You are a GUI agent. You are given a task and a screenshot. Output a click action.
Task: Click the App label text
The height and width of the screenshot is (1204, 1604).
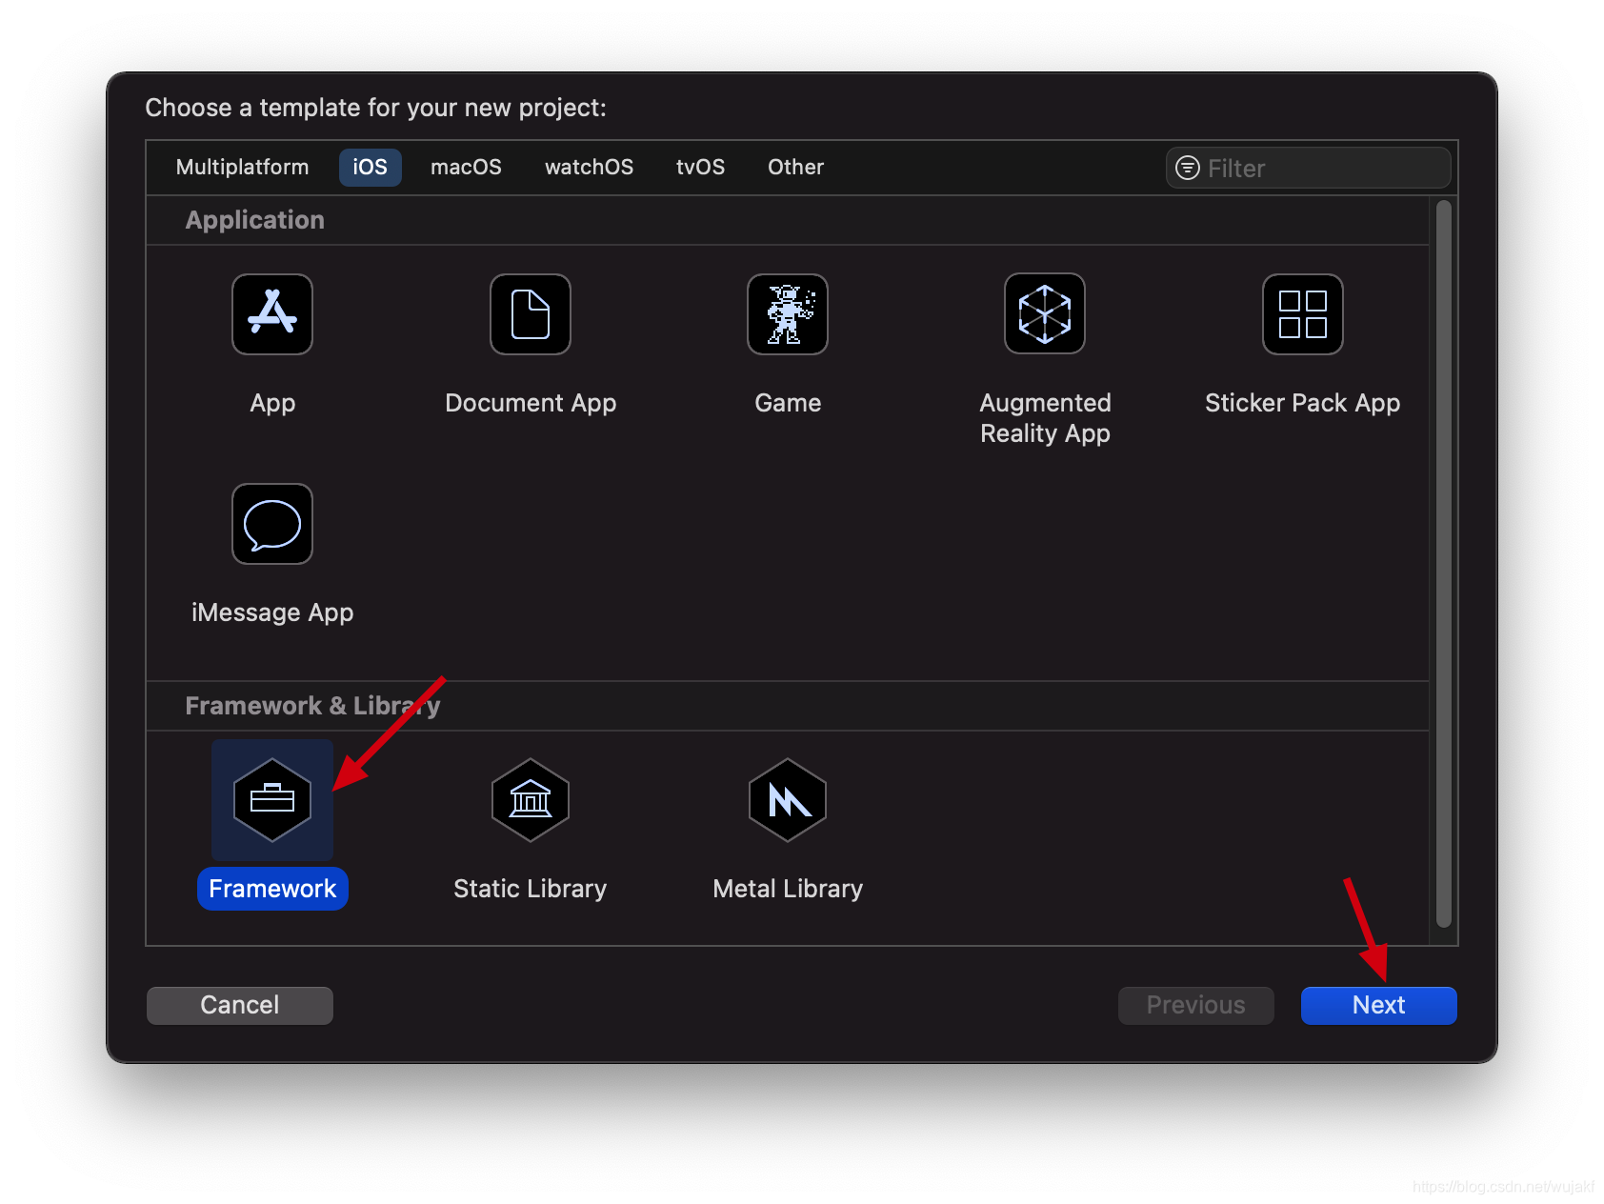[x=272, y=403]
